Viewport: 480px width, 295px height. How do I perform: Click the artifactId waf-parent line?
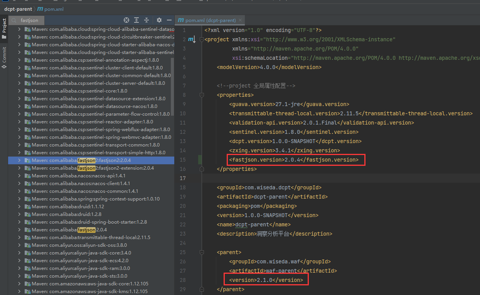click(283, 271)
